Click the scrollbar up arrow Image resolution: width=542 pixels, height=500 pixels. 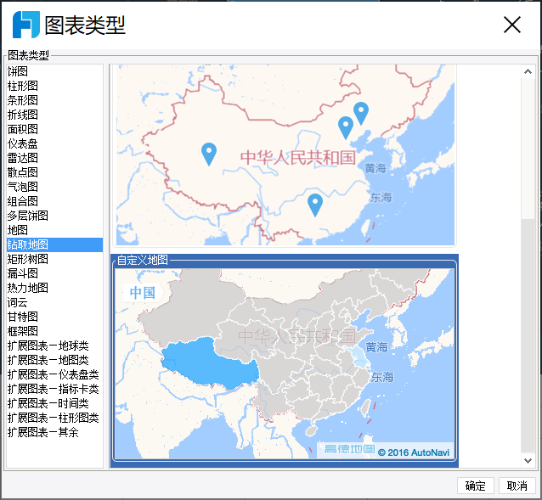click(528, 72)
